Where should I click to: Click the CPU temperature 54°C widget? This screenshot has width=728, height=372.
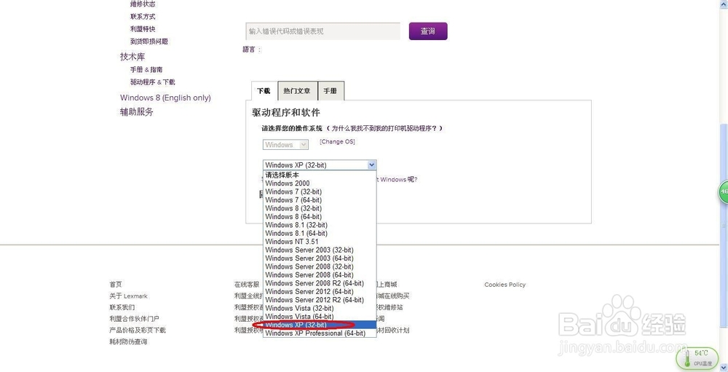[x=699, y=358]
